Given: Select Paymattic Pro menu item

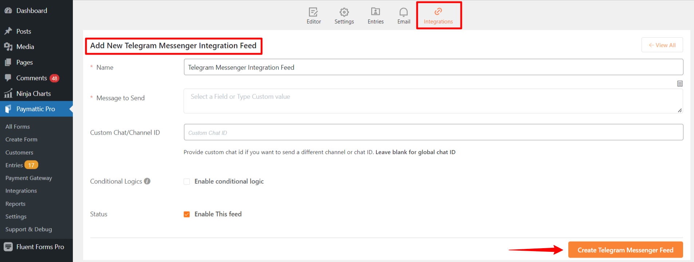Looking at the screenshot, I should 36,109.
